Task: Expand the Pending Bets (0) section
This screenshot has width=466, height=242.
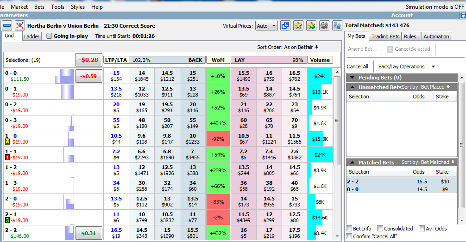Action: (353, 78)
